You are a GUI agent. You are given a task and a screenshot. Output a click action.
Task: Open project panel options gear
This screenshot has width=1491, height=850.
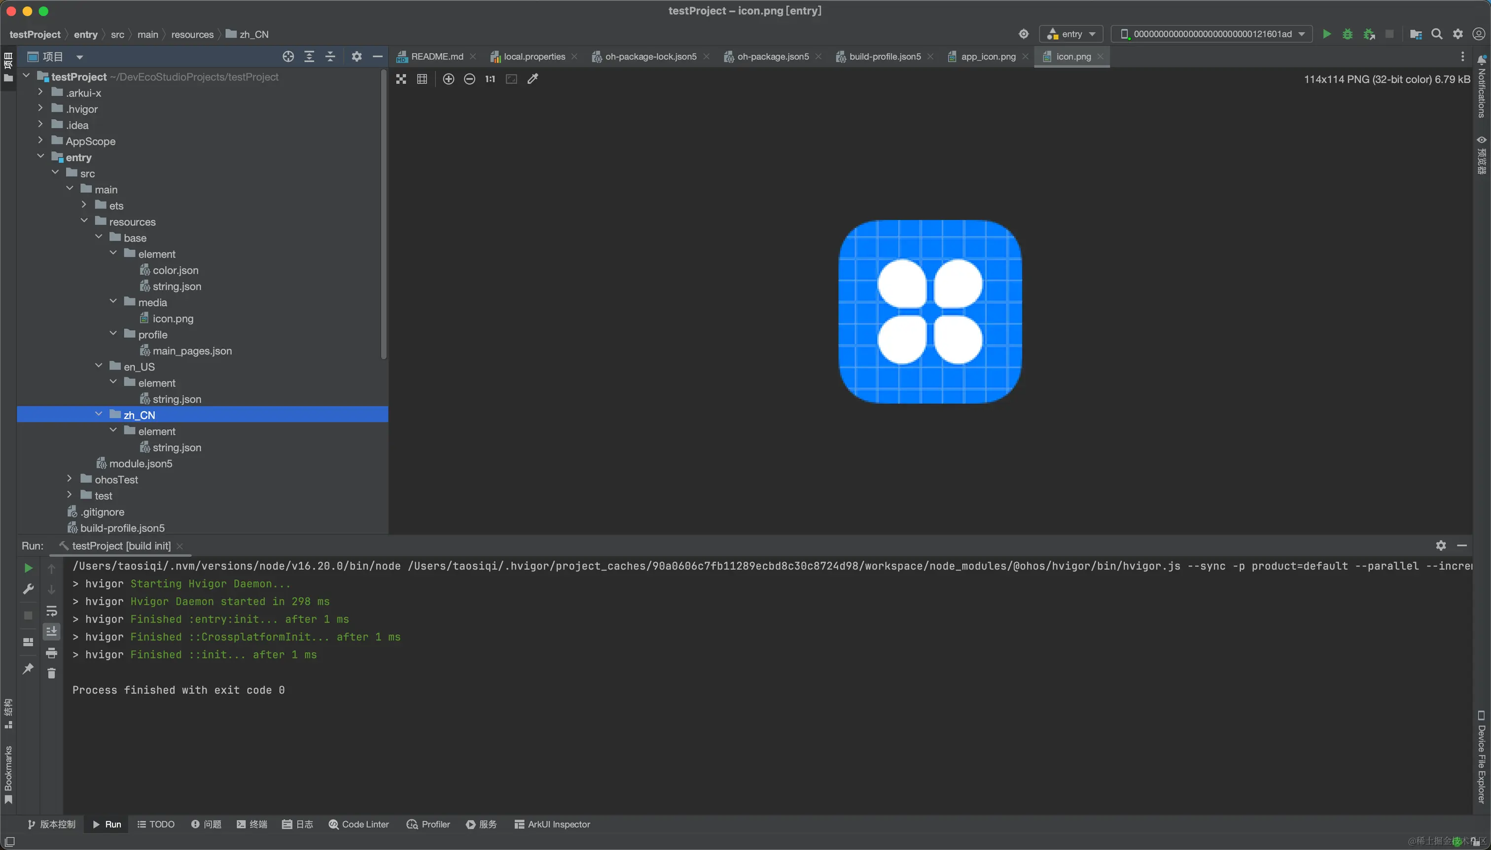[x=356, y=57]
